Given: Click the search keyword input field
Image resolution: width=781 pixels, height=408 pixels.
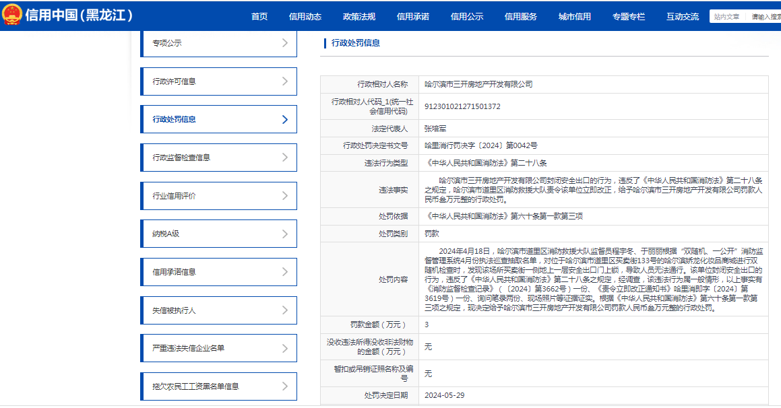Looking at the screenshot, I should 765,17.
